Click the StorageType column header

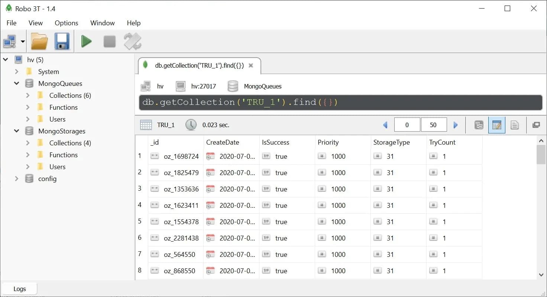click(x=398, y=142)
